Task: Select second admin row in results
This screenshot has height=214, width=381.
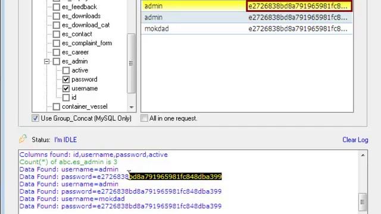Action: coord(246,17)
